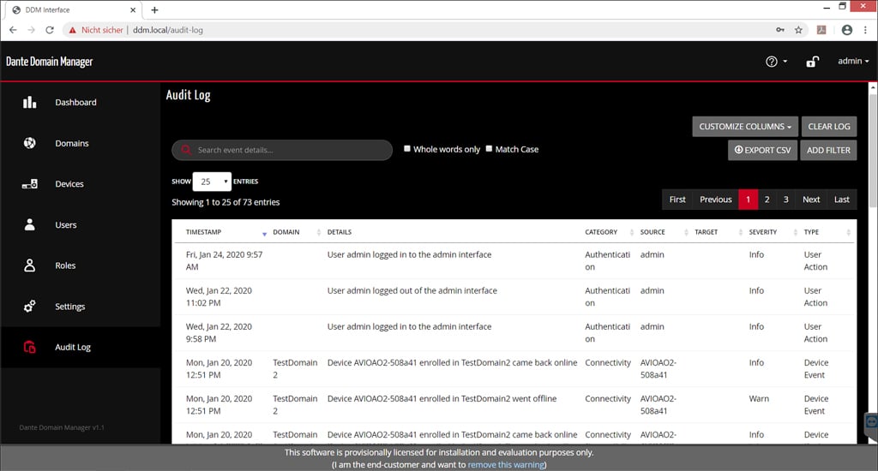Sort by the Category column header
878x471 pixels.
tap(601, 232)
